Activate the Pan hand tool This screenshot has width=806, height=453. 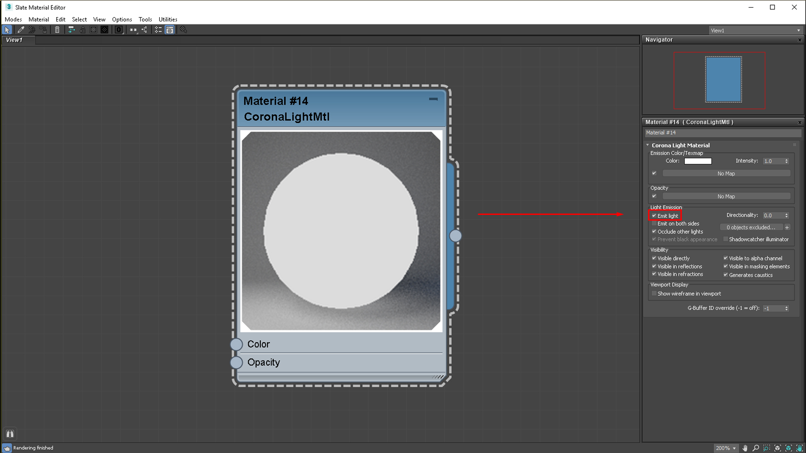click(x=745, y=448)
